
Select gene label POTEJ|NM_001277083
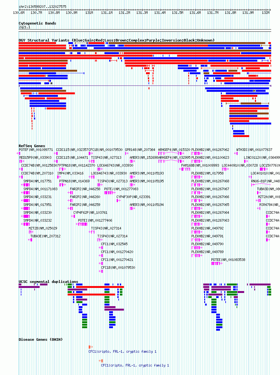121,189
